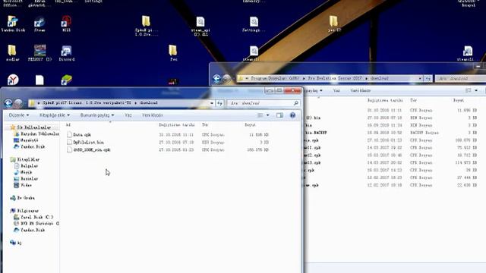This screenshot has height=273, width=486.
Task: Select the 114.973 KB file row in rear window
Action: pos(392,163)
